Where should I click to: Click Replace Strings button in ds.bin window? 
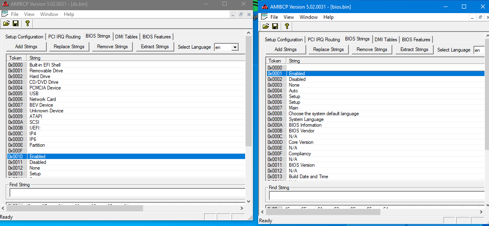[69, 47]
